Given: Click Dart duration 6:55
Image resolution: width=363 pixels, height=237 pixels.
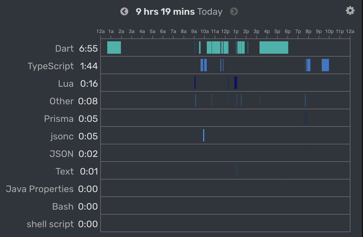Looking at the screenshot, I should 88,48.
